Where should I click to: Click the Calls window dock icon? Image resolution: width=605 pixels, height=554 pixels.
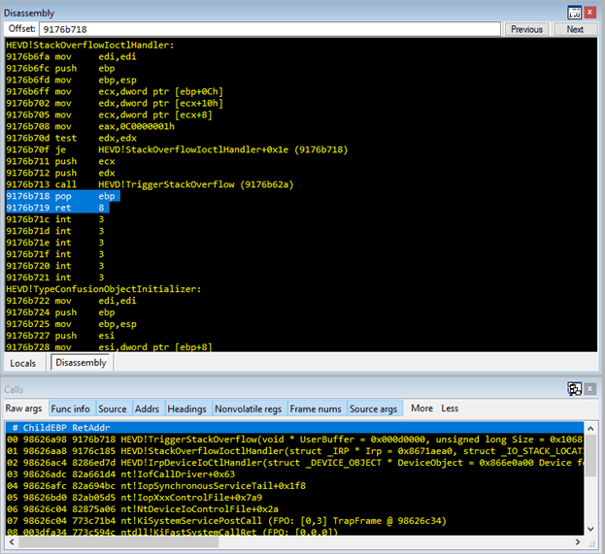pyautogui.click(x=574, y=389)
